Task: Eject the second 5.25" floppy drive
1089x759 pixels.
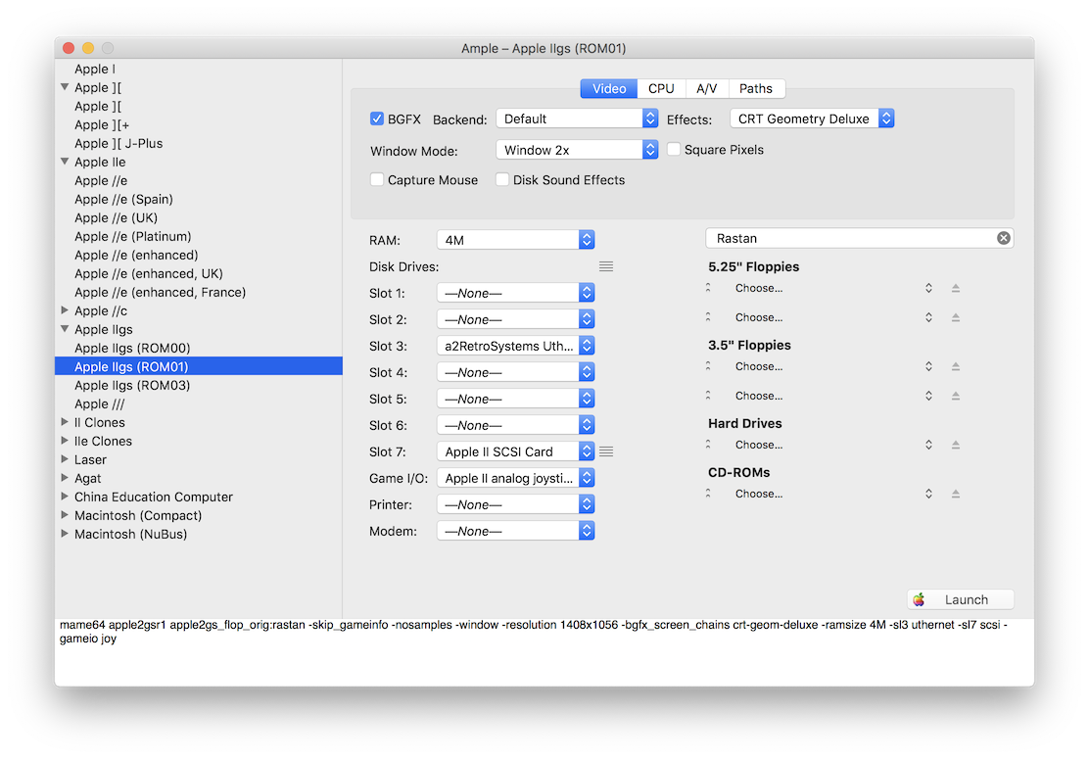Action: pos(956,317)
